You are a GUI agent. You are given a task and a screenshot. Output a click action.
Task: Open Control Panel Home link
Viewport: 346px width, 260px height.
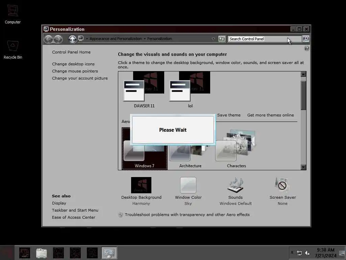pyautogui.click(x=71, y=52)
